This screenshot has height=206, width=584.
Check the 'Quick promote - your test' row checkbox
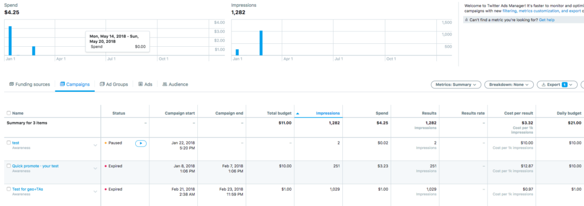click(x=9, y=165)
